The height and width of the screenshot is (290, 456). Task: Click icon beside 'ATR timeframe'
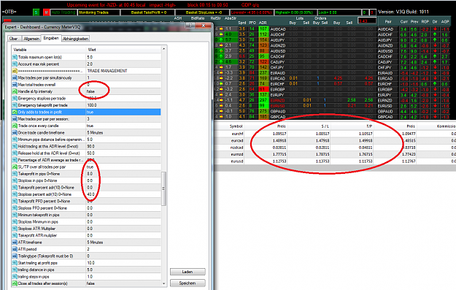click(15, 243)
